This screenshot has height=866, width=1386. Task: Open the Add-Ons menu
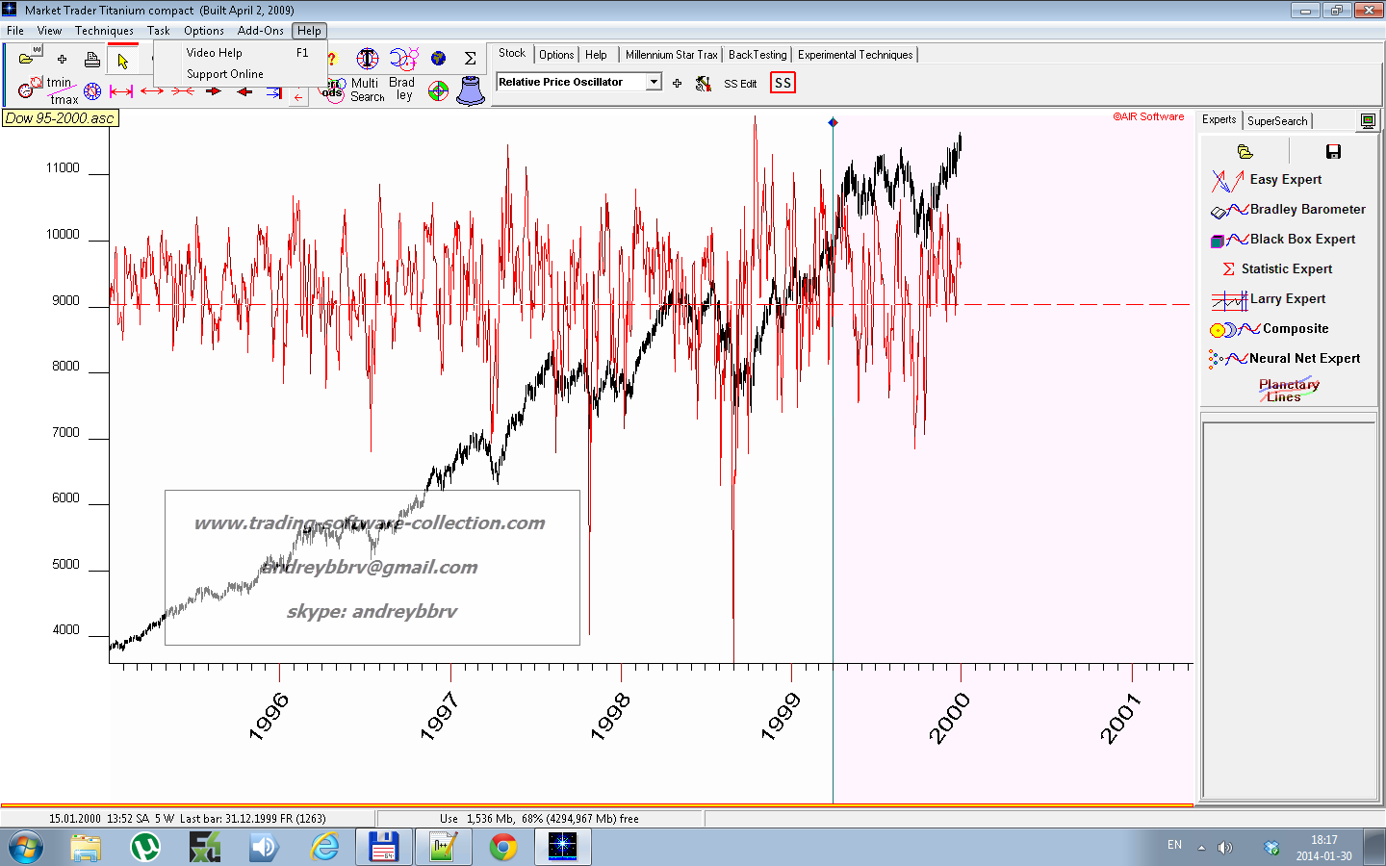coord(260,31)
